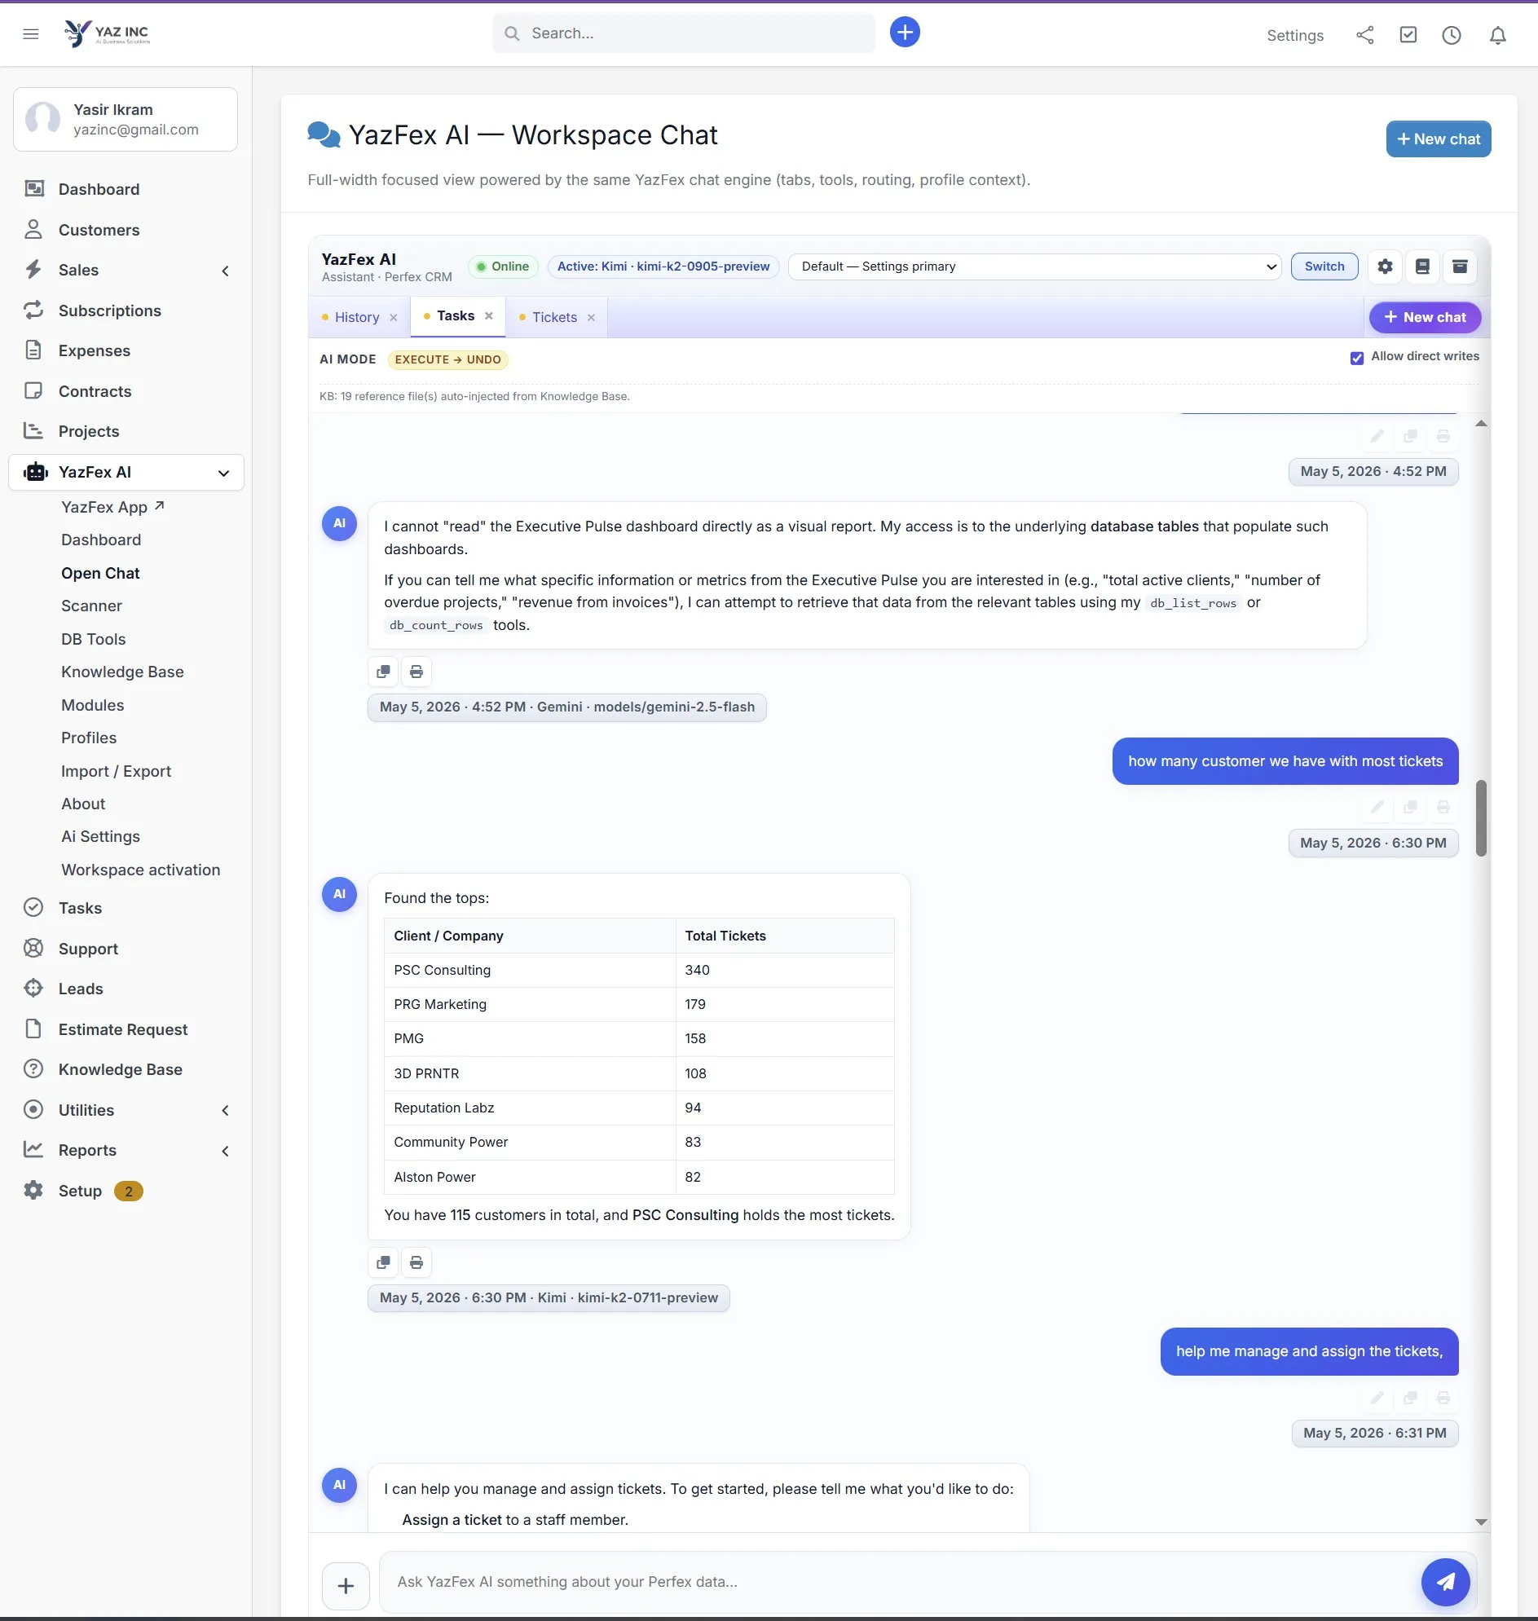Open the timer clock icon

coord(1451,35)
